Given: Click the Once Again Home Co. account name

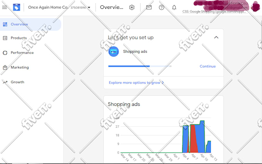Looking at the screenshot, I should (48, 7).
